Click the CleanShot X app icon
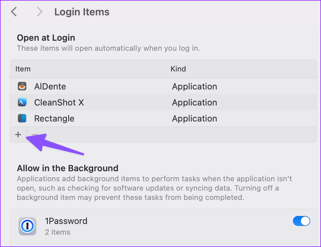 click(x=22, y=102)
